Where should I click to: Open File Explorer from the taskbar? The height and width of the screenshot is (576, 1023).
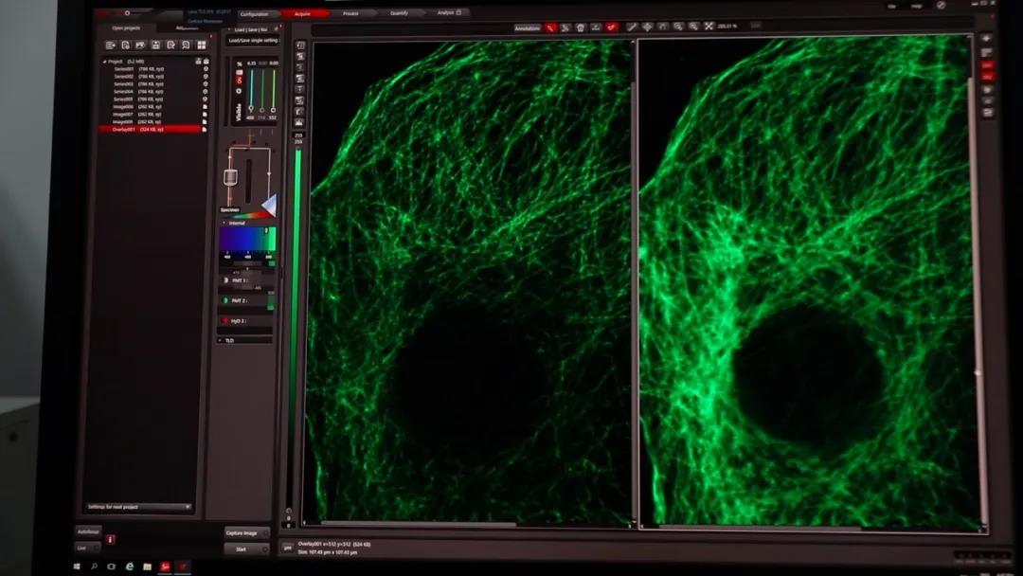click(x=147, y=567)
